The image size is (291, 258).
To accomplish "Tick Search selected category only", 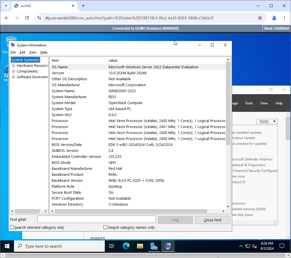I will (x=12, y=227).
